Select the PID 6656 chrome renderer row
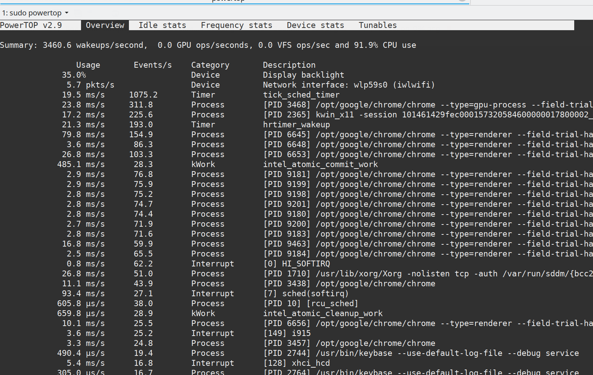 [x=296, y=323]
